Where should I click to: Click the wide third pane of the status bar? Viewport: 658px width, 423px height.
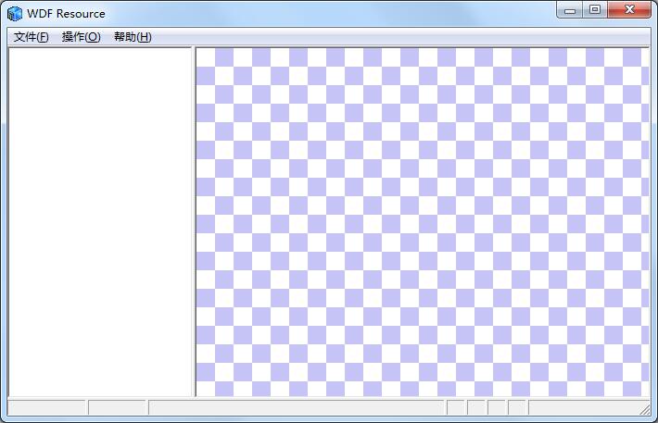point(297,408)
